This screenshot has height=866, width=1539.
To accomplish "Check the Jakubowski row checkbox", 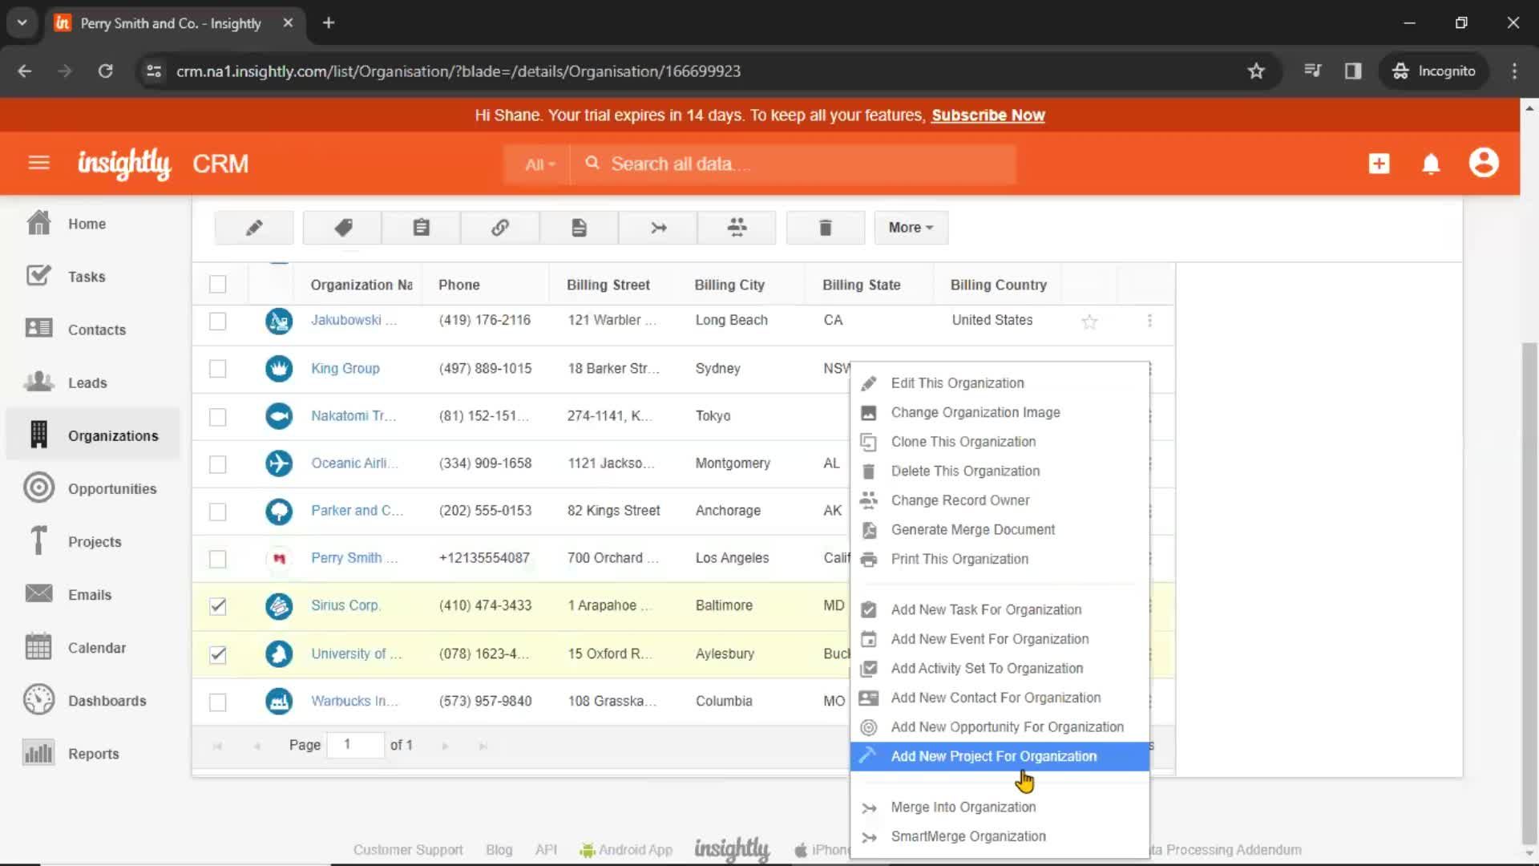I will [217, 321].
